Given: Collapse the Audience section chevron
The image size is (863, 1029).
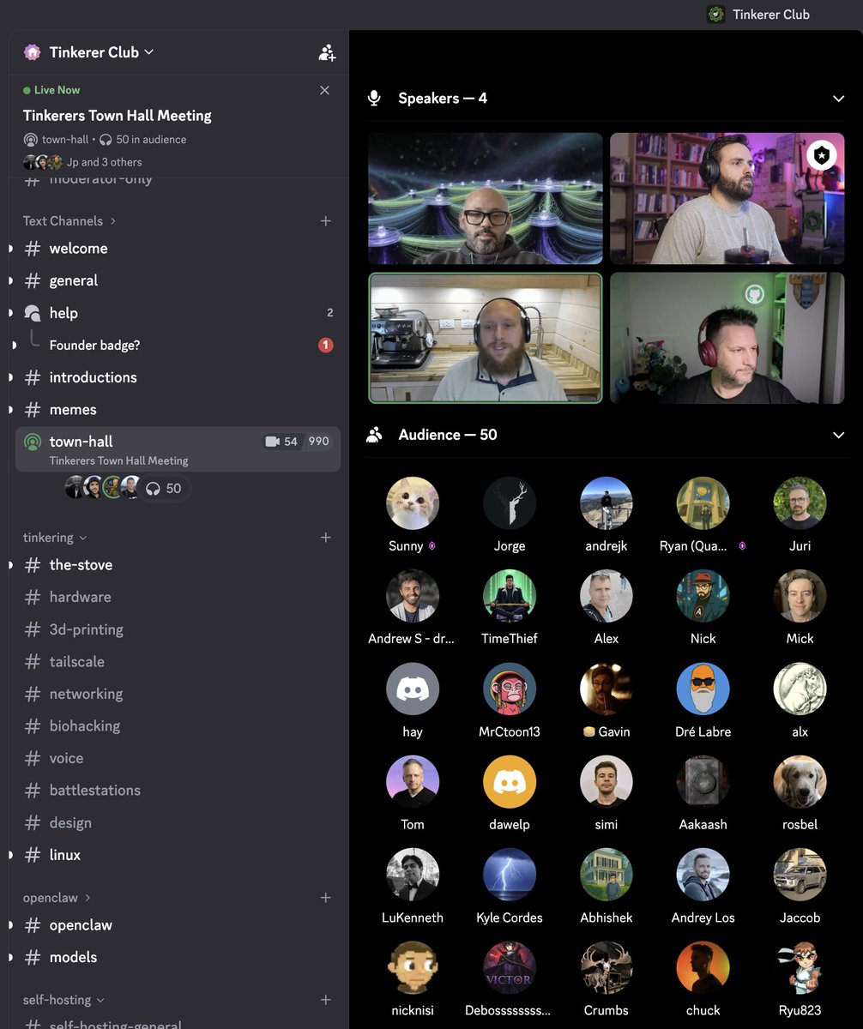Looking at the screenshot, I should [839, 435].
